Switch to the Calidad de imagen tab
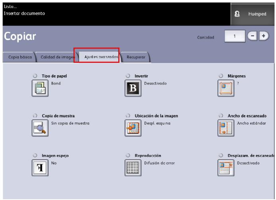The height and width of the screenshot is (200, 276). [57, 57]
